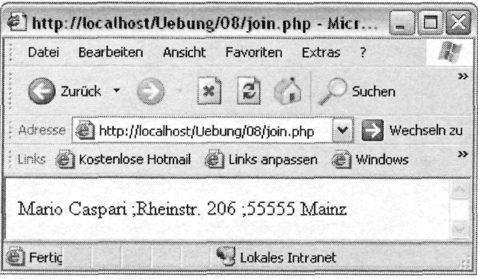The width and height of the screenshot is (478, 279).
Task: Go to the home page via the house icon
Action: [287, 91]
